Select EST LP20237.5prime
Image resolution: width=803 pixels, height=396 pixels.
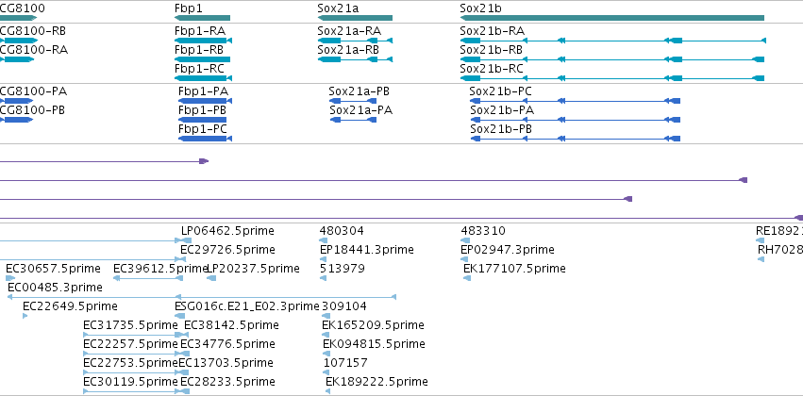click(211, 278)
